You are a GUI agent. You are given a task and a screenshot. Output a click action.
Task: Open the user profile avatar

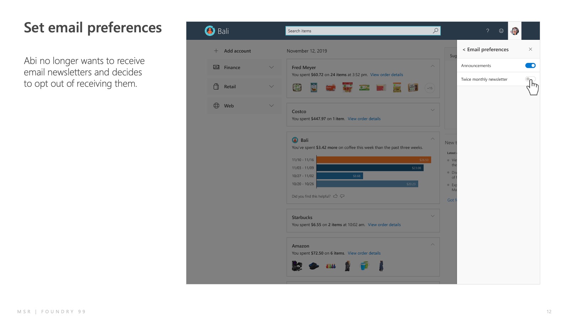[515, 31]
